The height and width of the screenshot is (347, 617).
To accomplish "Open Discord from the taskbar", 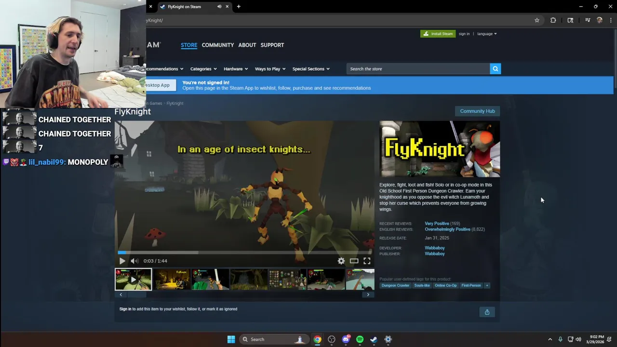I will [x=346, y=339].
